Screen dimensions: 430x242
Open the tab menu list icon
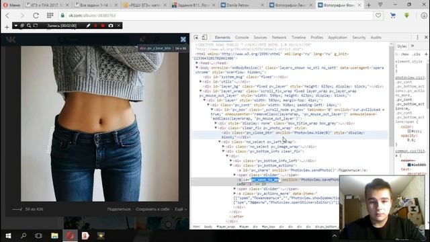(x=380, y=5)
